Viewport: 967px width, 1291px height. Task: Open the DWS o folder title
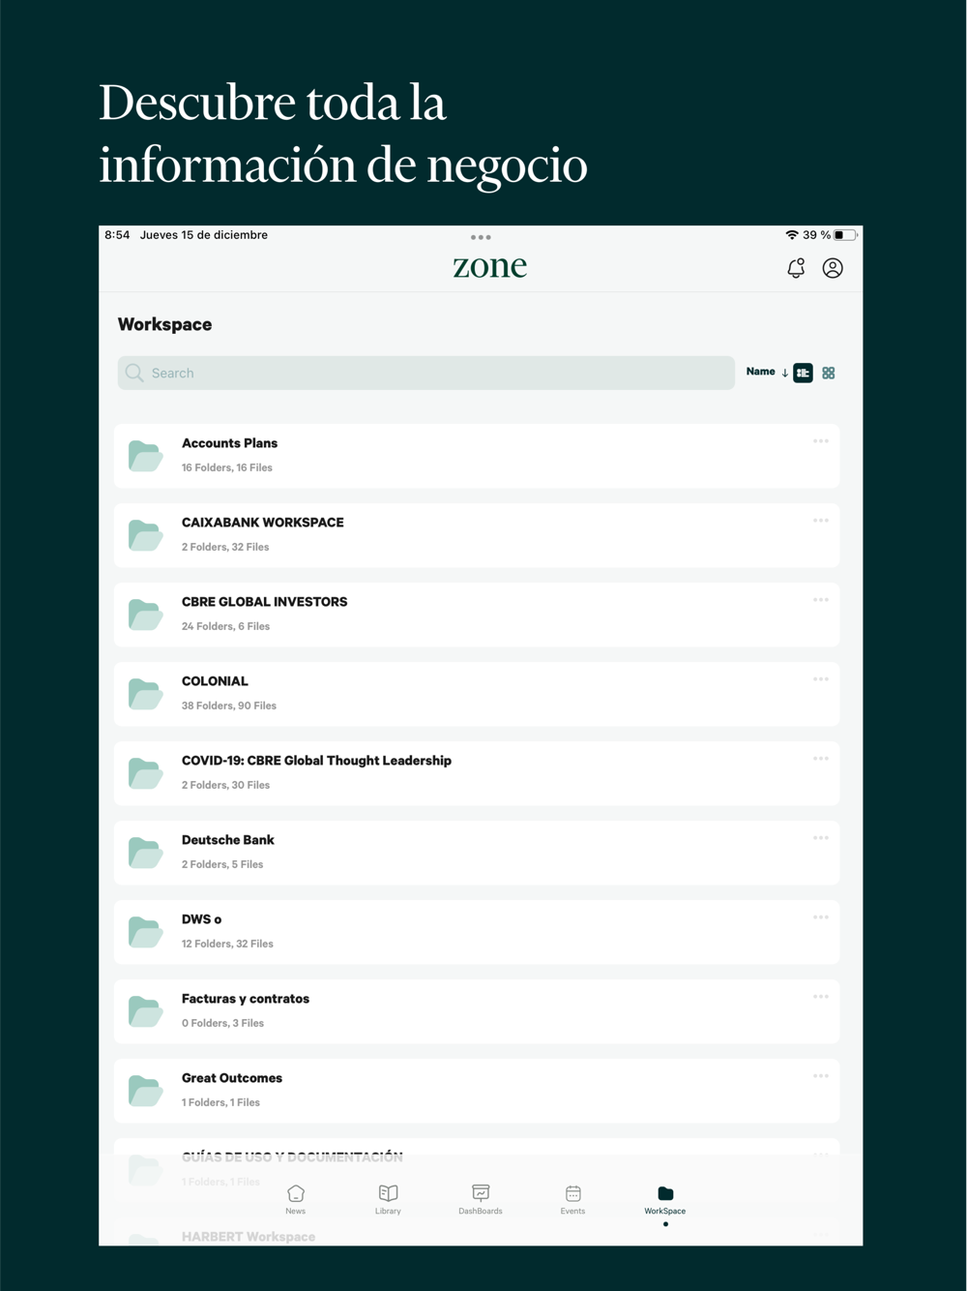pos(201,919)
